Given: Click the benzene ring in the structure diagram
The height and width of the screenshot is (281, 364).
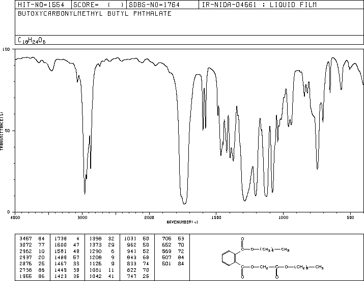Looking at the screenshot, I should tap(229, 258).
